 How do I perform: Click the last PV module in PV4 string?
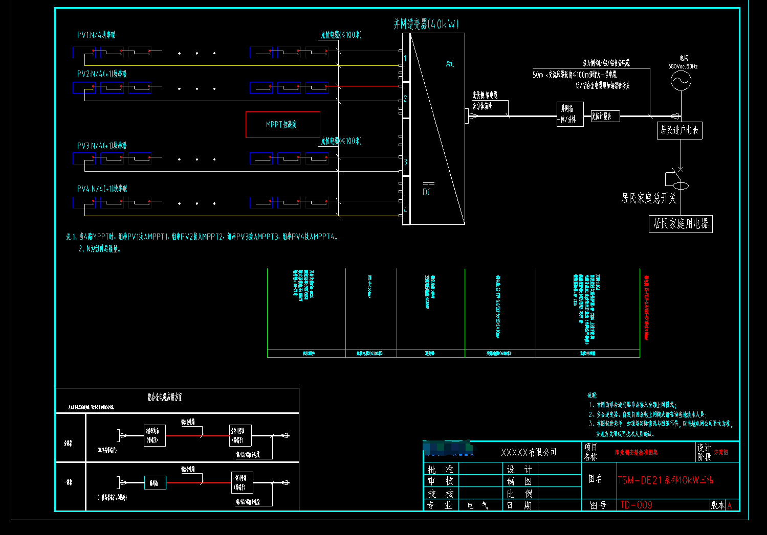click(x=317, y=202)
